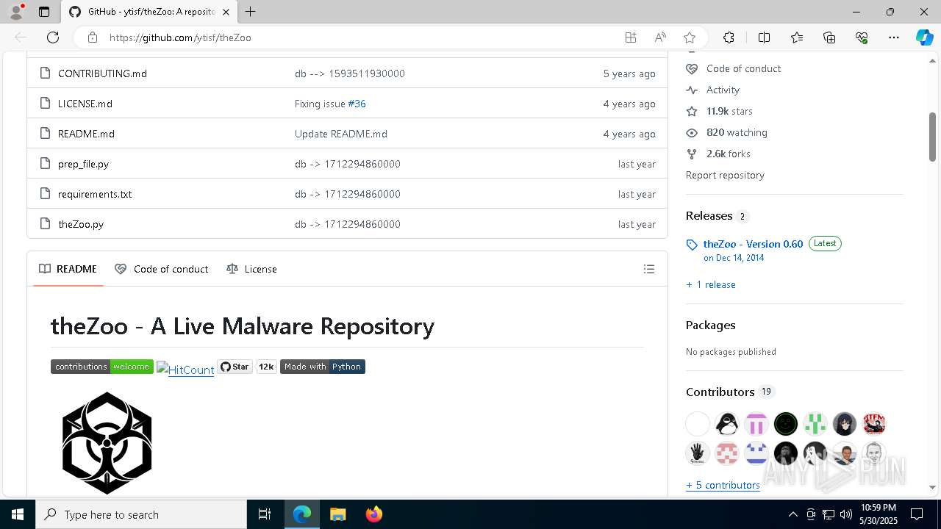Open File Explorer from the taskbar
Viewport: 941px width, 529px height.
(x=337, y=514)
